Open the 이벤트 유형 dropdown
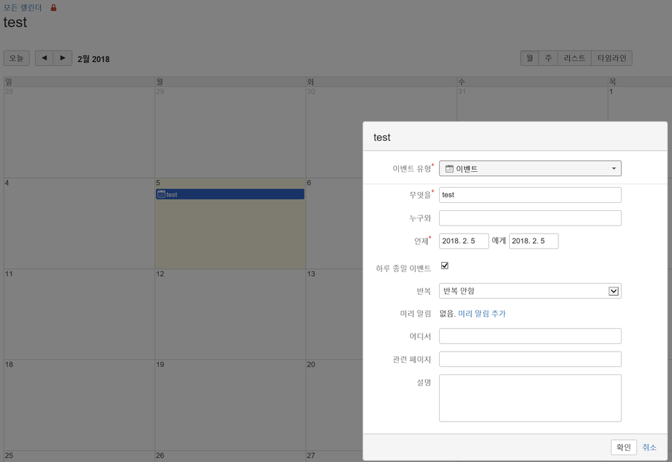Screen dimensions: 672x462 click(530, 168)
